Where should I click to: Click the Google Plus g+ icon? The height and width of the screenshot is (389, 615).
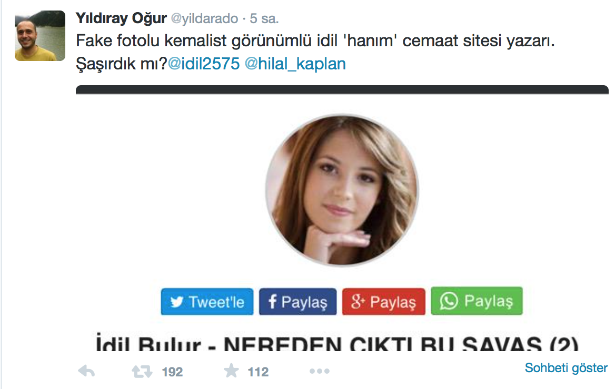pos(358,302)
